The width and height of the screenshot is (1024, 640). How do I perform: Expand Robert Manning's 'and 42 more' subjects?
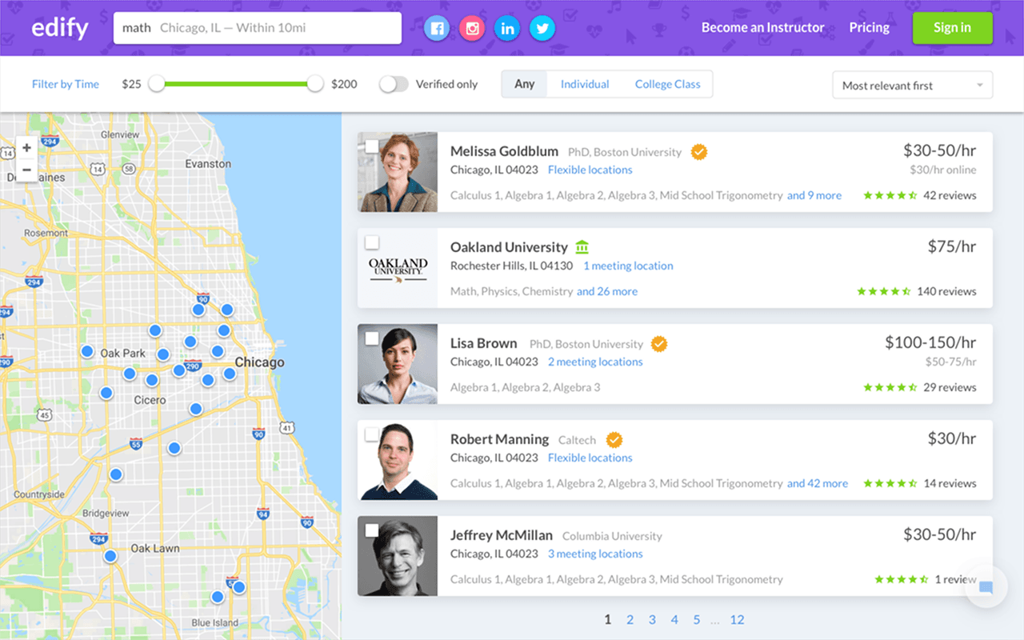click(x=817, y=483)
